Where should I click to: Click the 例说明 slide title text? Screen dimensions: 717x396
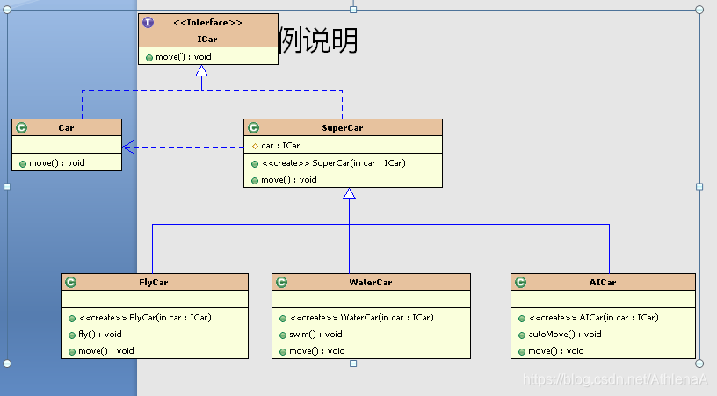(x=318, y=40)
